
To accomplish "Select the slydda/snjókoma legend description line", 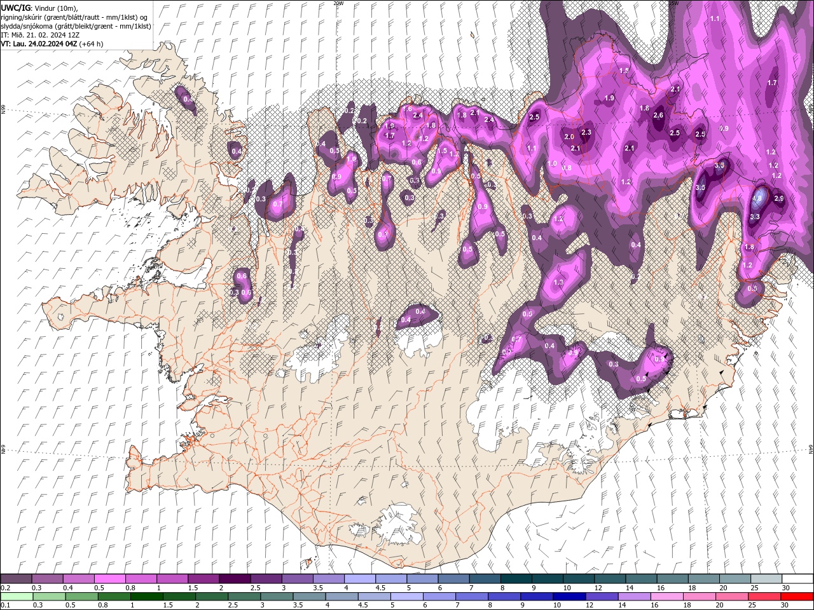I will 76,26.
